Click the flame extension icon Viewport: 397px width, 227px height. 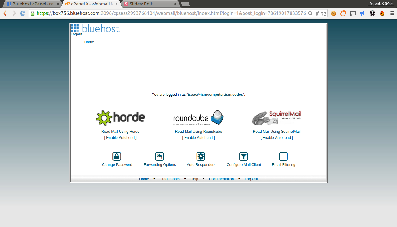382,13
